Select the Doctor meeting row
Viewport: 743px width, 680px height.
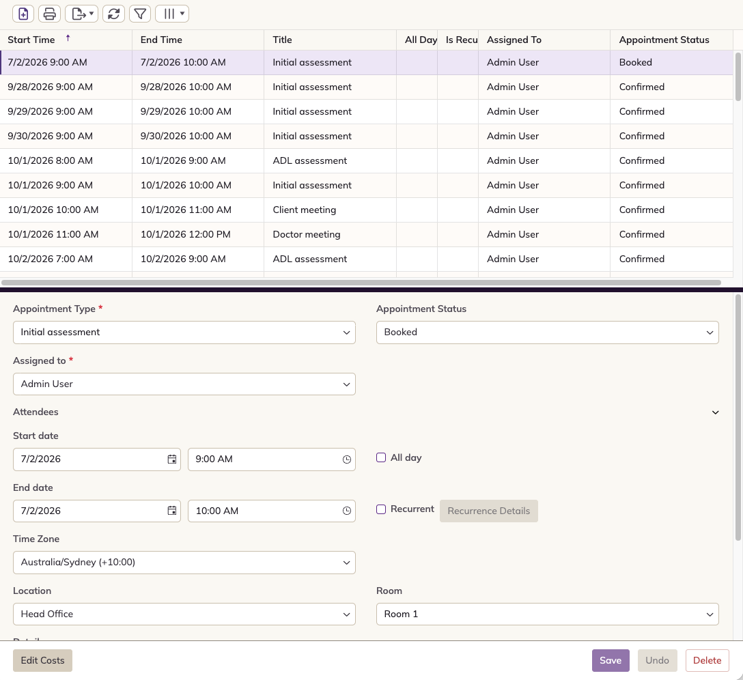click(x=366, y=235)
